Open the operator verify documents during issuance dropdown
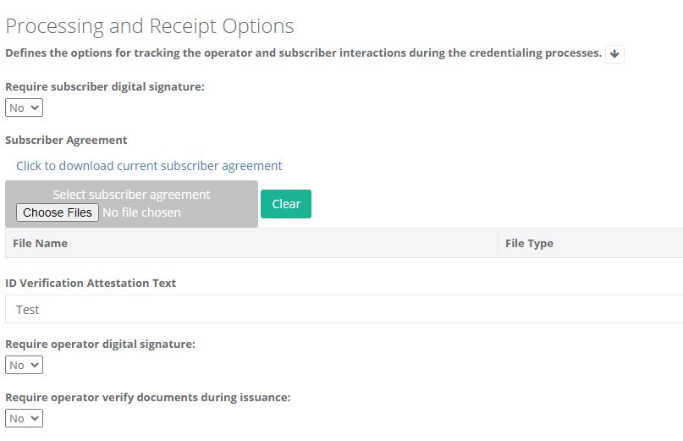 coord(24,418)
